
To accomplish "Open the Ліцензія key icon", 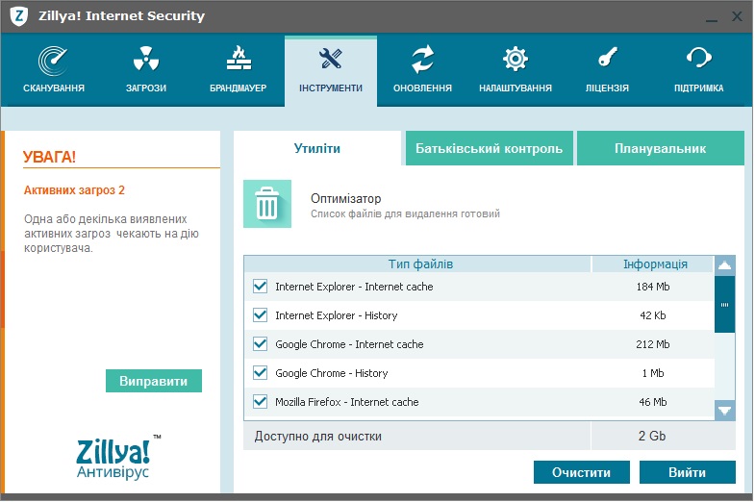I will (x=608, y=57).
